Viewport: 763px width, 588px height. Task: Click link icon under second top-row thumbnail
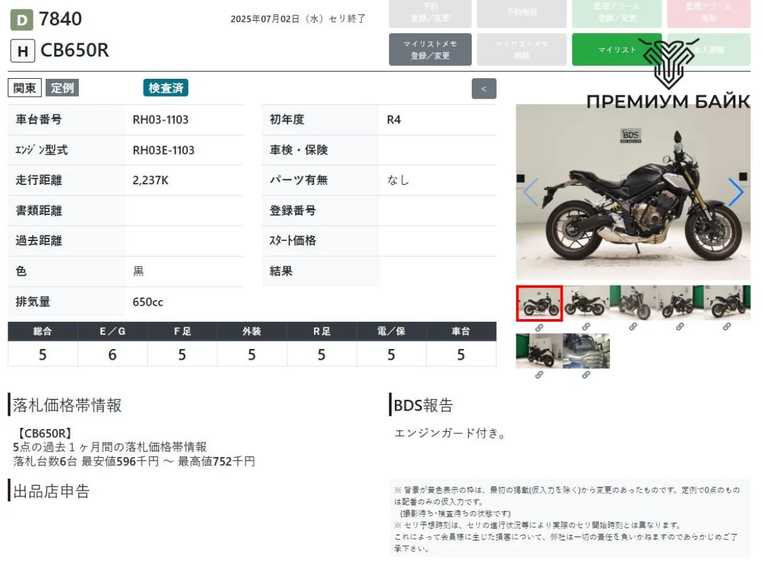(x=586, y=327)
